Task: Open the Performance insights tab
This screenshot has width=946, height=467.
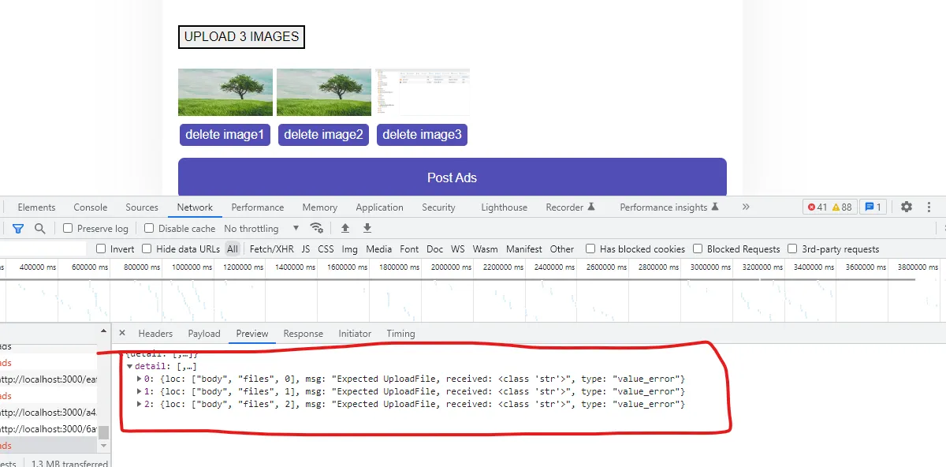Action: coord(669,207)
